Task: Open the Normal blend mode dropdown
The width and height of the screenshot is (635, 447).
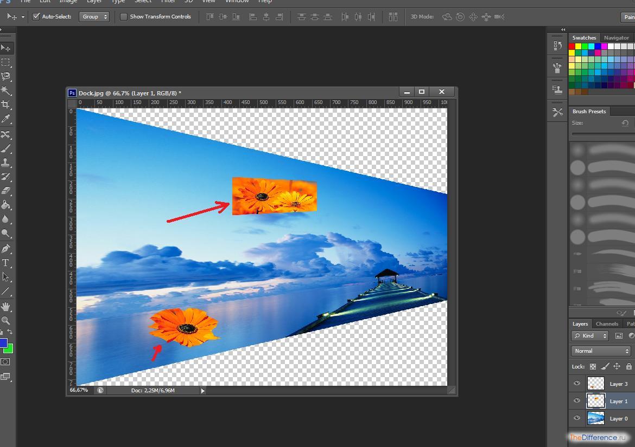Action: coord(600,351)
